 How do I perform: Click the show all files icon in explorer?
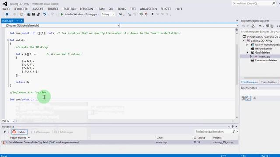tap(272, 26)
